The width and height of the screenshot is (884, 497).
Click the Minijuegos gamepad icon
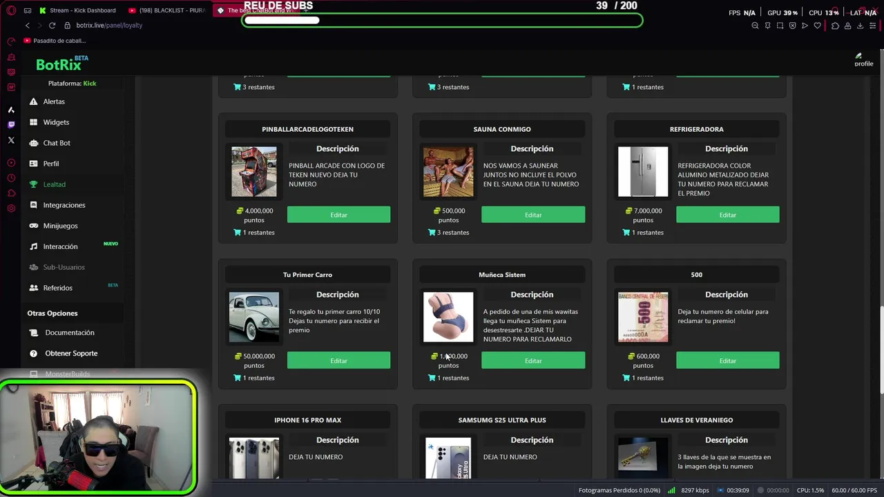[x=33, y=226]
